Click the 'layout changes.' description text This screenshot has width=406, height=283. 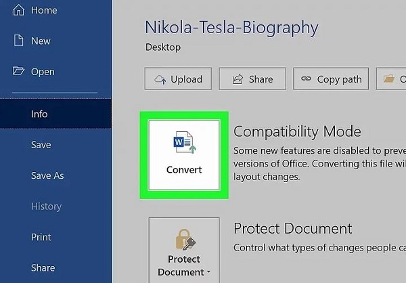(267, 177)
